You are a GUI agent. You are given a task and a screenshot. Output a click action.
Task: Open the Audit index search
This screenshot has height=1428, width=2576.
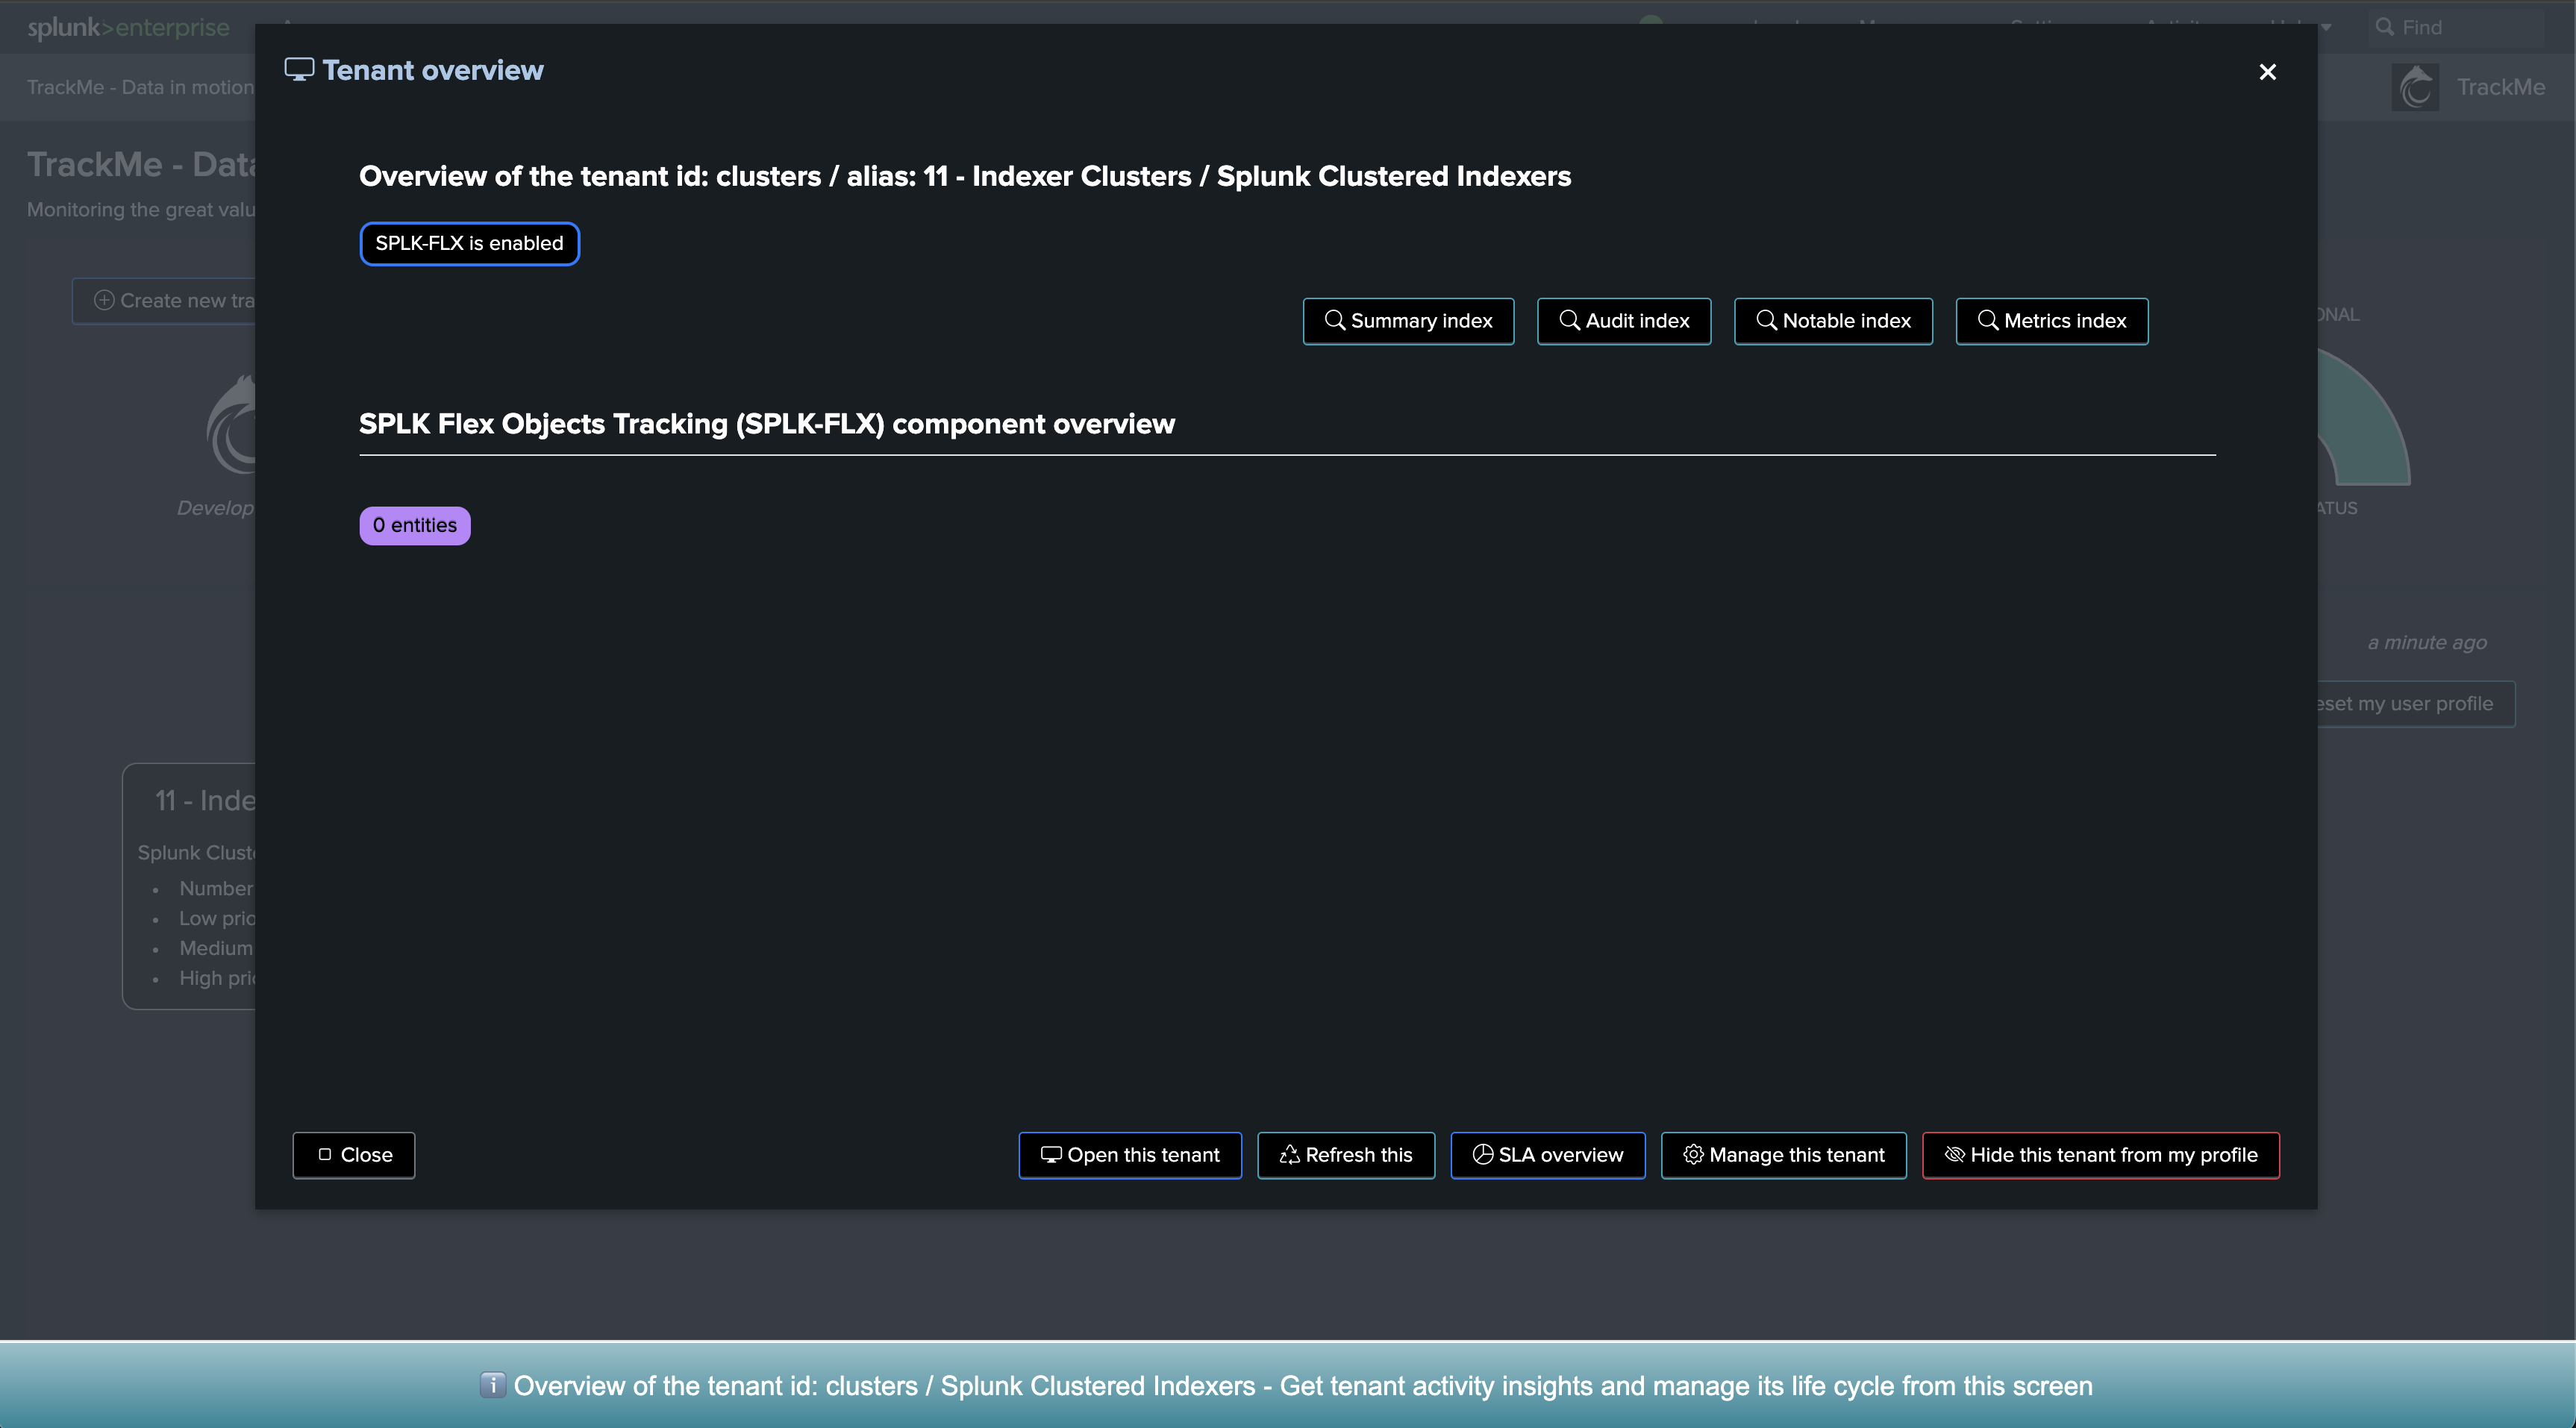pos(1623,321)
